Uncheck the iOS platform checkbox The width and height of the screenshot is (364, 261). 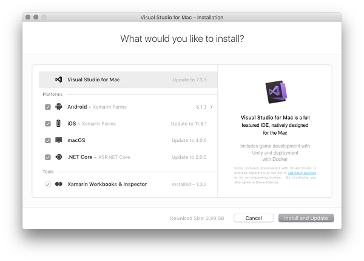[48, 124]
